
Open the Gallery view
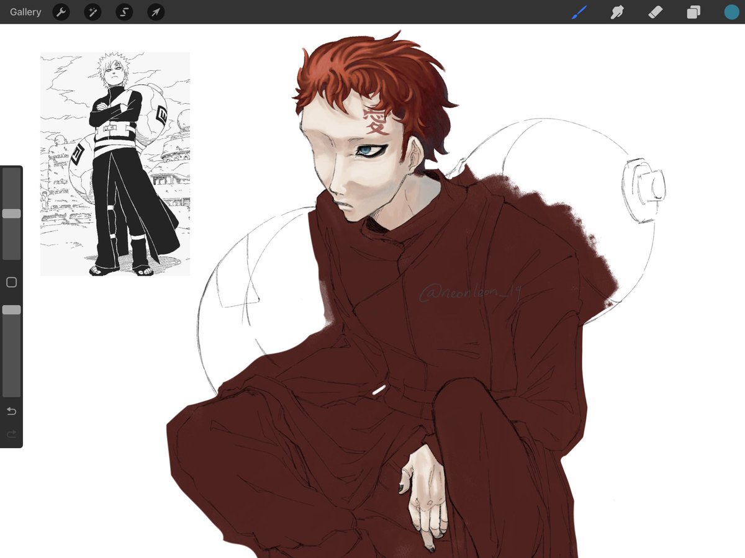25,12
